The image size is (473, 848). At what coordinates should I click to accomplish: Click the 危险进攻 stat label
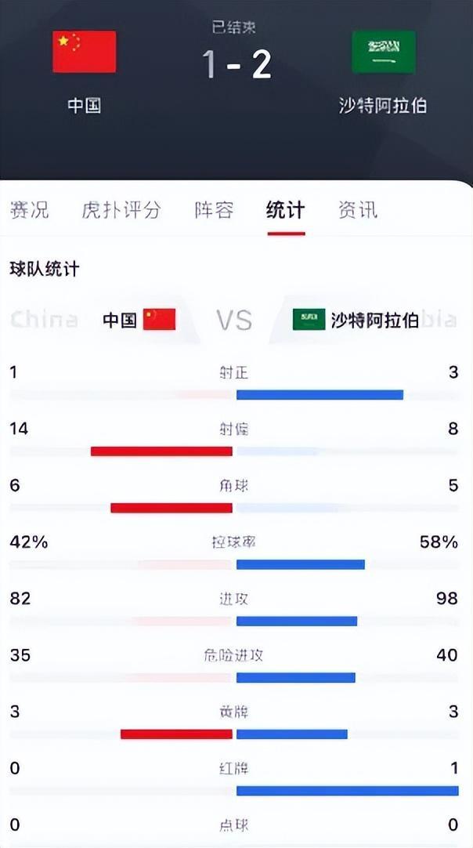click(x=236, y=655)
